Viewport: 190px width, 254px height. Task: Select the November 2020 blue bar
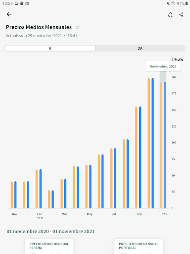tap(15, 195)
